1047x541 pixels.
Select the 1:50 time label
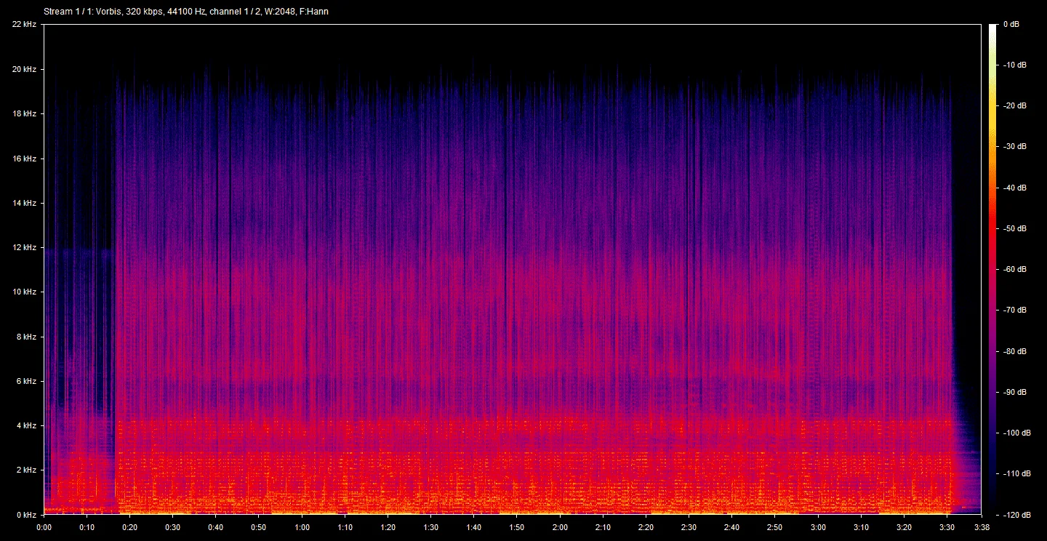(x=517, y=527)
